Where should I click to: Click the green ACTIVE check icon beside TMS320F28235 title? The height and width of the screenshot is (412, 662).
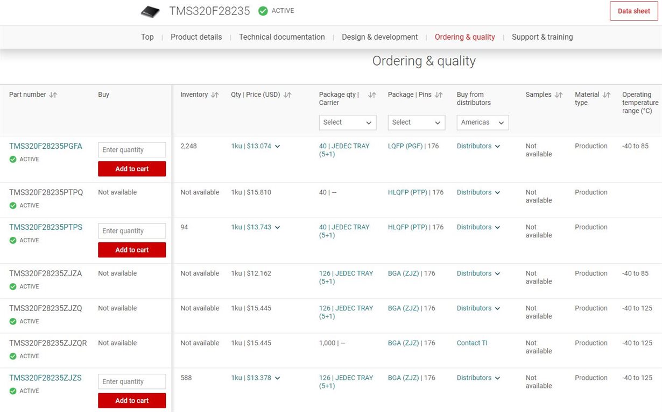263,11
